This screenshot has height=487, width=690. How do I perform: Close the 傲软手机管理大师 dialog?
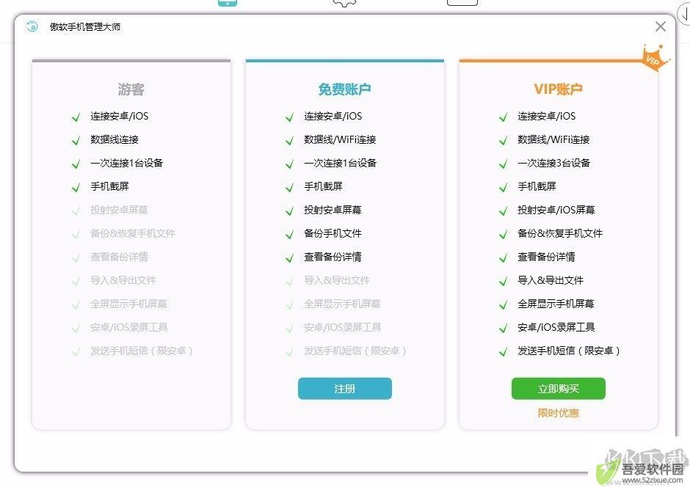pos(660,27)
